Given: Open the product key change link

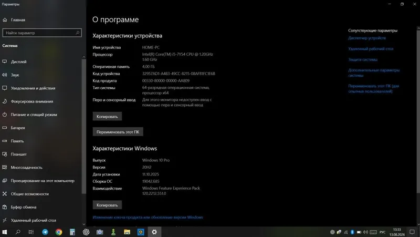Looking at the screenshot, I should click(148, 217).
